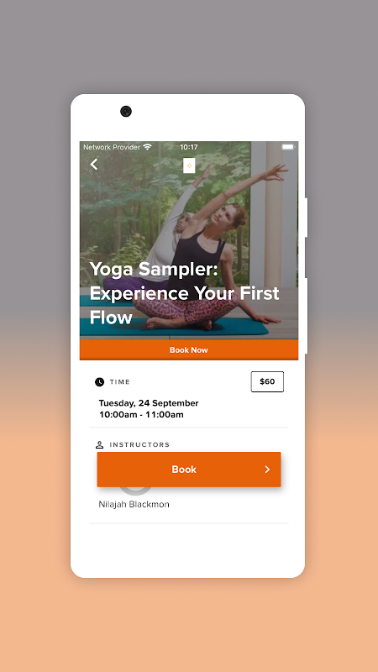The image size is (378, 672).
Task: Select the 10:00am - 11:00am time range
Action: [141, 414]
